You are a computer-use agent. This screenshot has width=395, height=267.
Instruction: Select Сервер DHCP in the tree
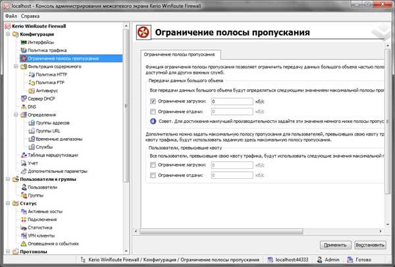41,99
